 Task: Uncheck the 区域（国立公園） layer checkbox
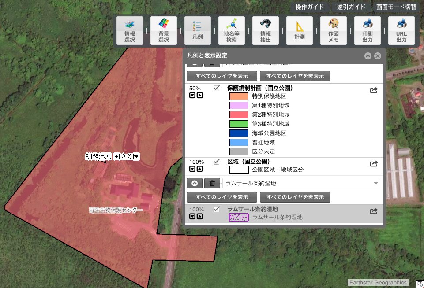click(x=216, y=162)
